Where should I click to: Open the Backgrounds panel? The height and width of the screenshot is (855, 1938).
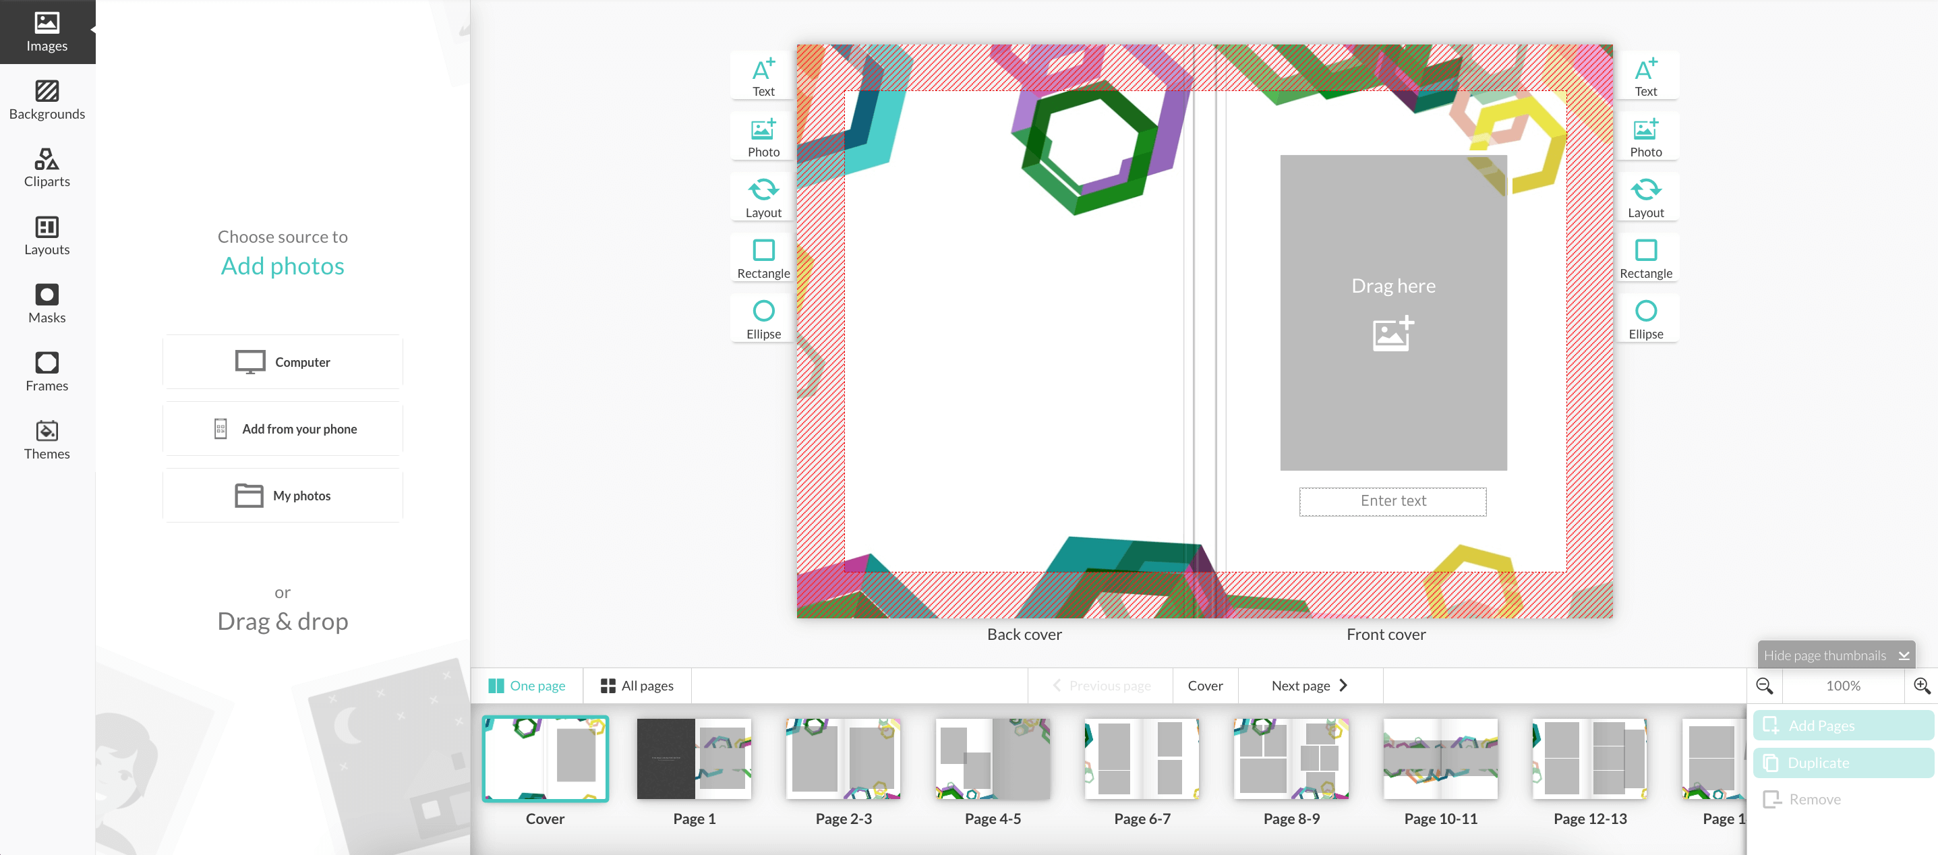(47, 100)
